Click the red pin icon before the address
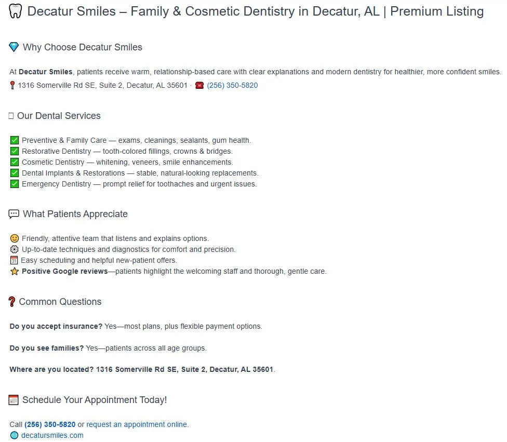This screenshot has height=442, width=507. pyautogui.click(x=12, y=85)
